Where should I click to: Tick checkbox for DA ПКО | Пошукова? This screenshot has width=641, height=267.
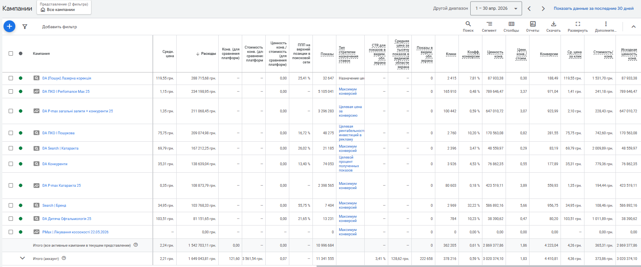[11, 133]
